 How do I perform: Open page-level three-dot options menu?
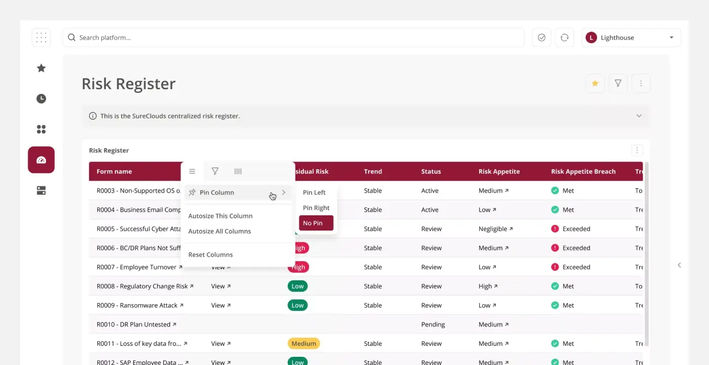point(641,84)
